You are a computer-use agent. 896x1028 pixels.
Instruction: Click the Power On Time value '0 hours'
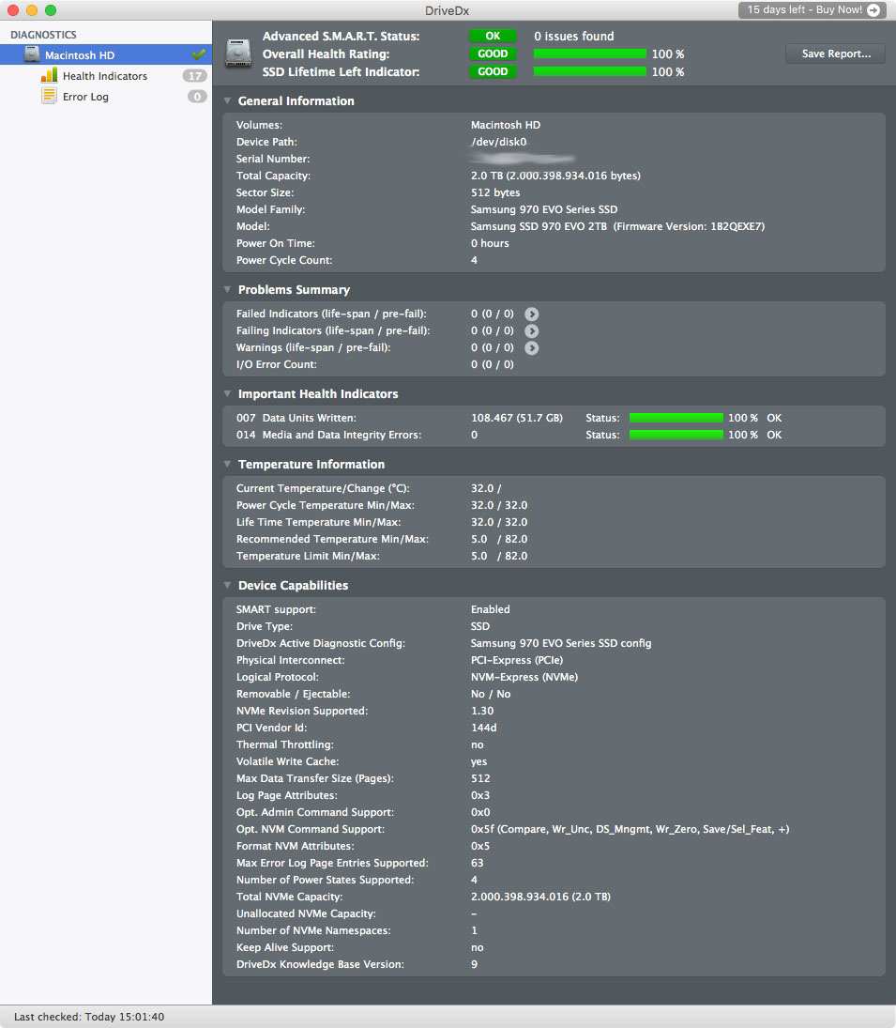(489, 243)
